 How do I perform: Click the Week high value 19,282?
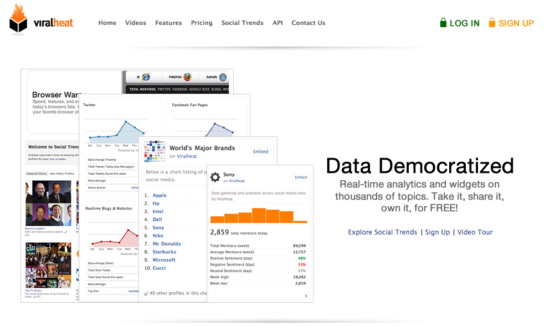(x=299, y=277)
